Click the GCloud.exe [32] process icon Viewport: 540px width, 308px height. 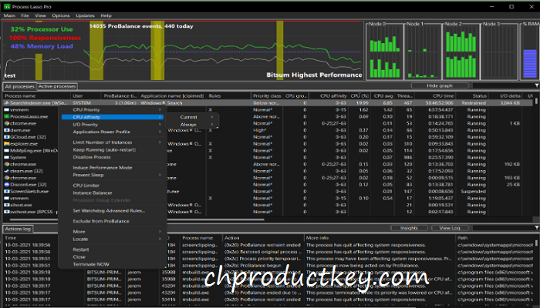[6, 137]
